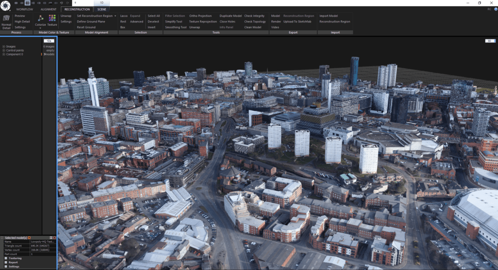Click Video export

pyautogui.click(x=275, y=27)
